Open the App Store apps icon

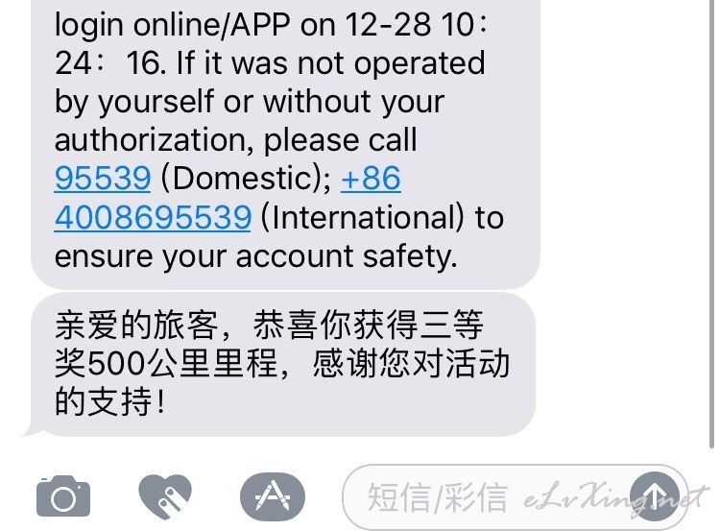pos(273,496)
